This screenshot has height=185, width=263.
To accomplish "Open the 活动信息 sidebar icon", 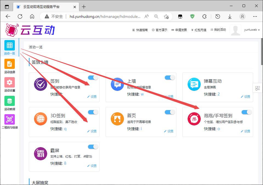I will 10,64.
